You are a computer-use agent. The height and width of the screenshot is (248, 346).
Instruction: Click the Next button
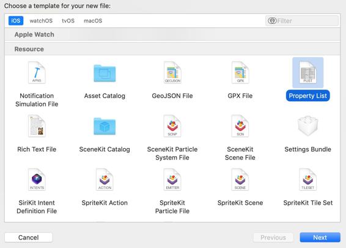[x=320, y=238]
